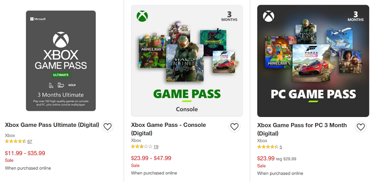Image resolution: width=377 pixels, height=182 pixels.
Task: Favorite Xbox Game Pass for PC heart icon
Action: [361, 127]
